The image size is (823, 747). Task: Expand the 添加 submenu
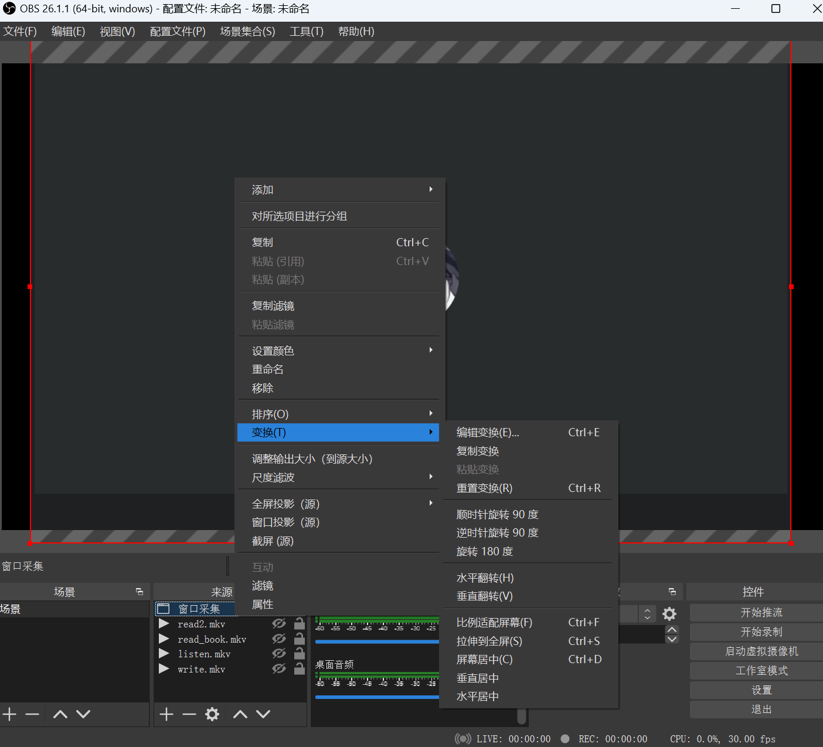339,189
